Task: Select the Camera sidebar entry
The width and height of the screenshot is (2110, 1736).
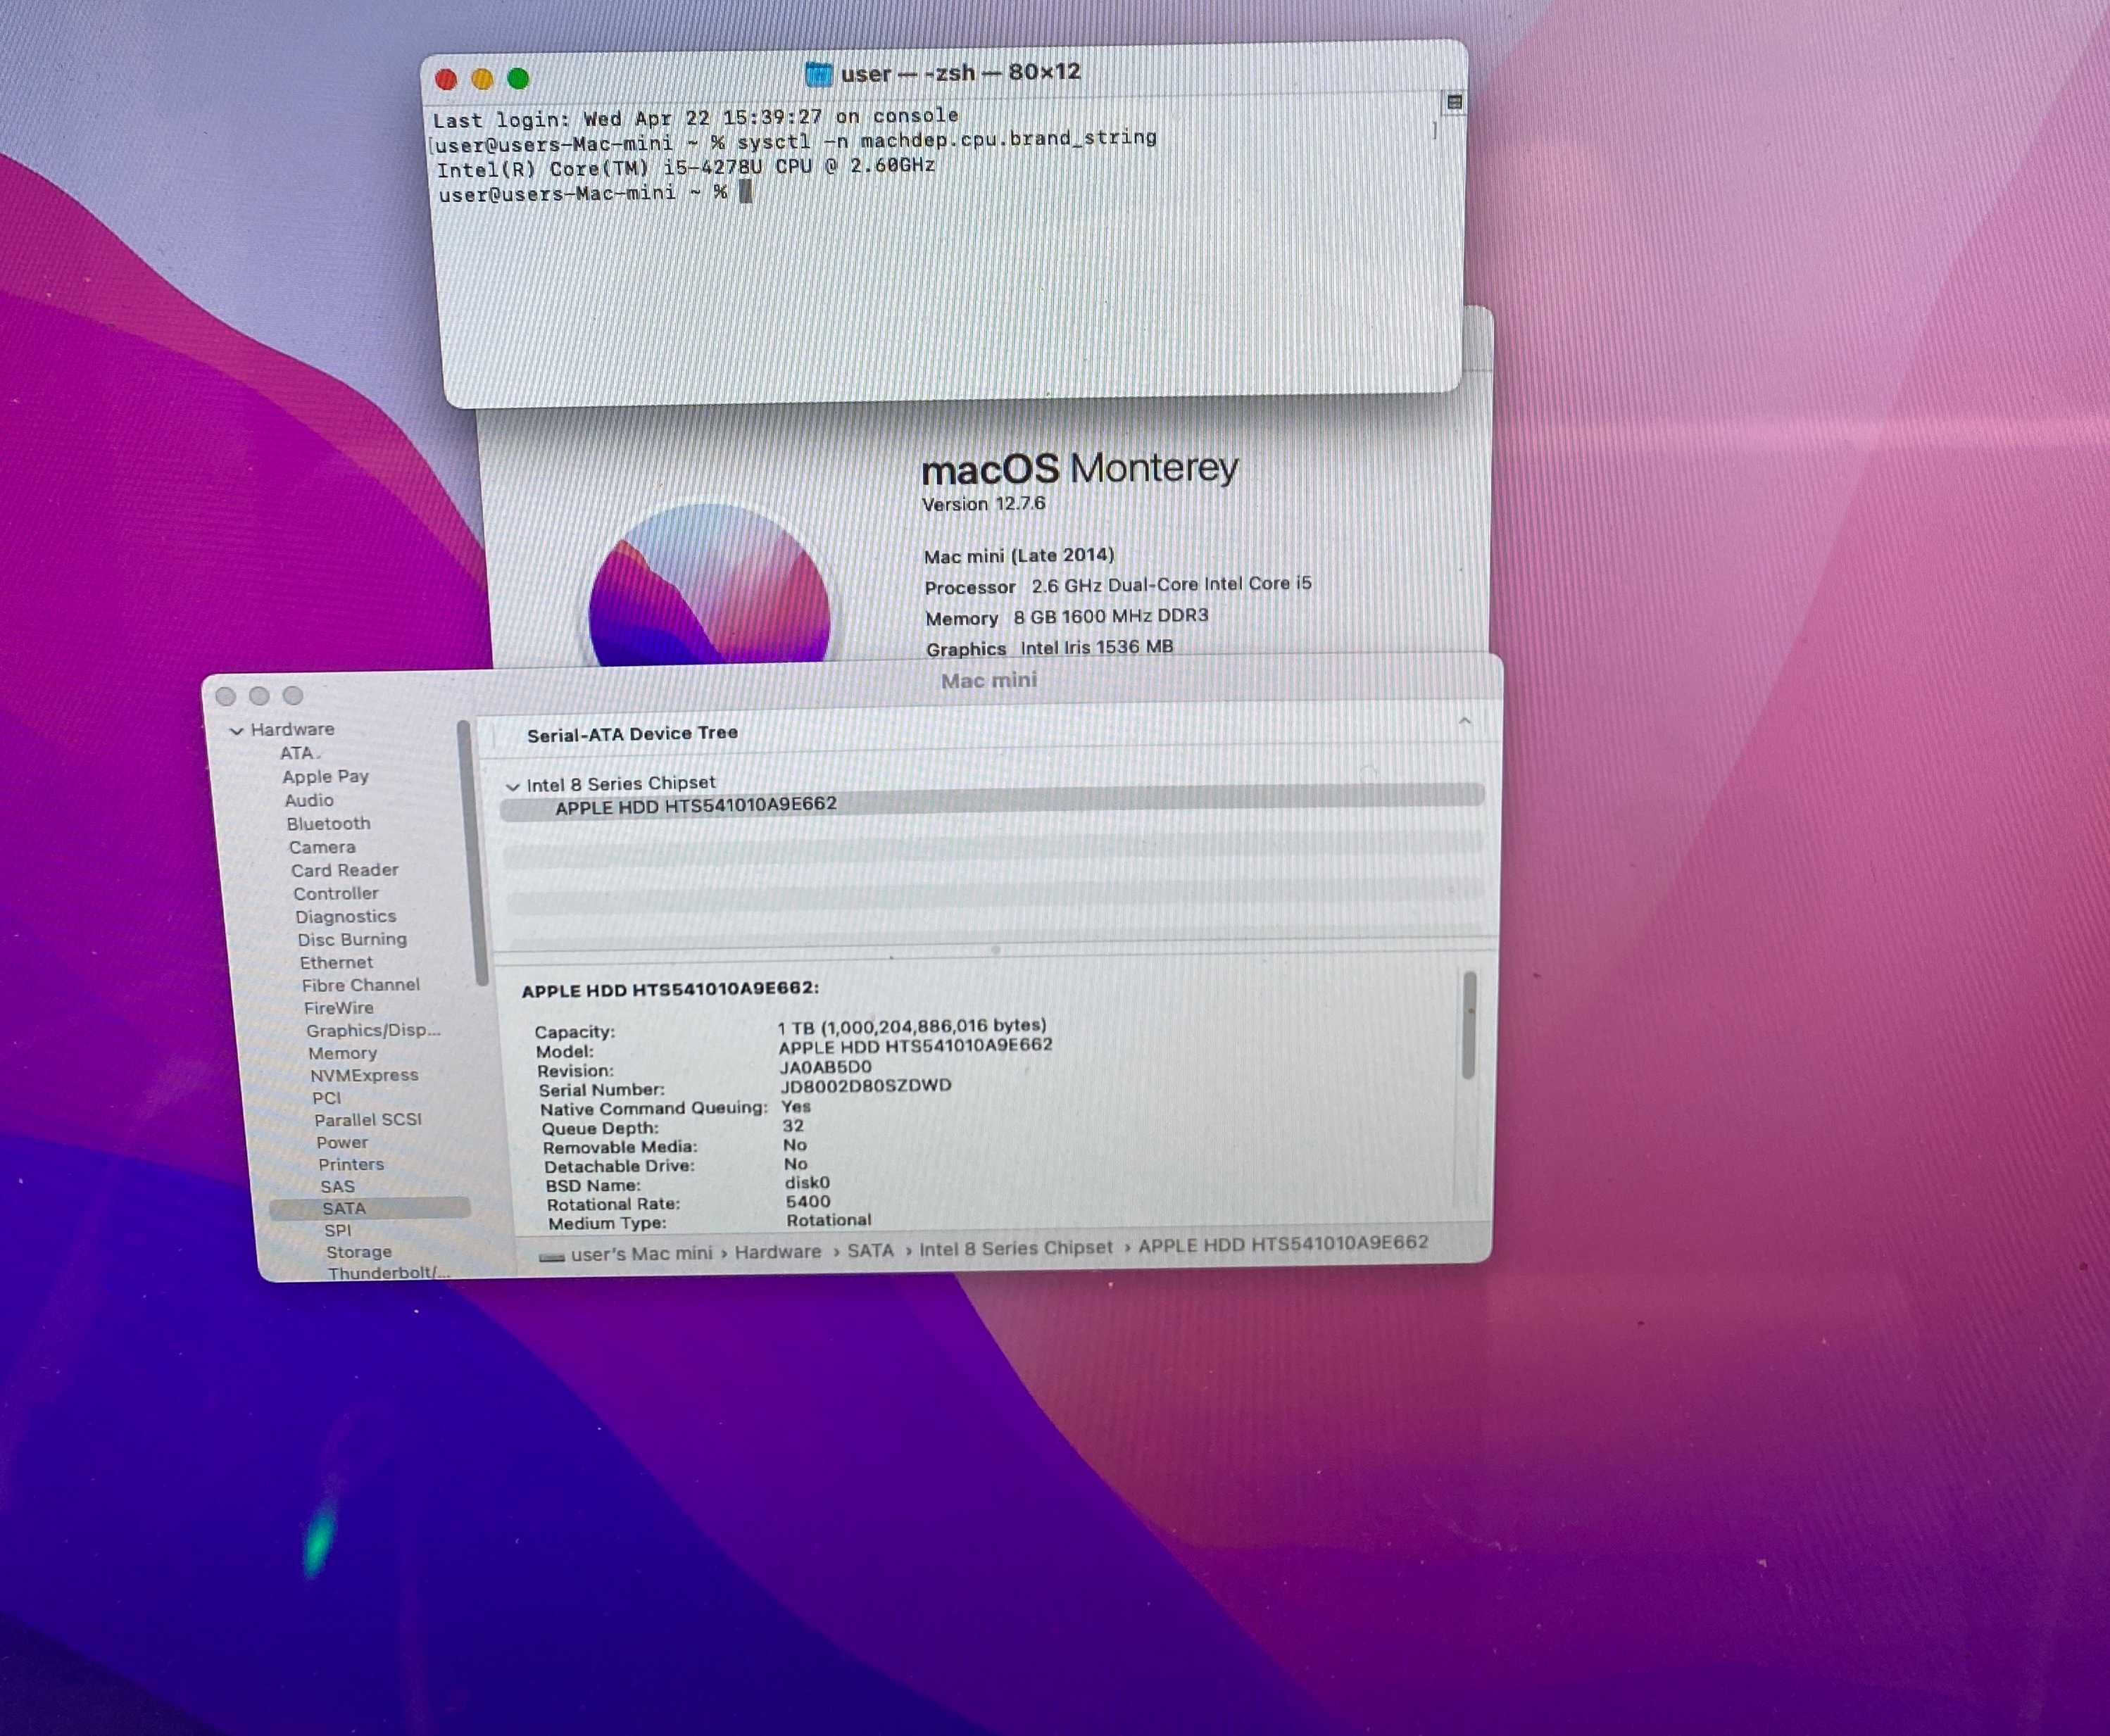Action: pyautogui.click(x=322, y=847)
